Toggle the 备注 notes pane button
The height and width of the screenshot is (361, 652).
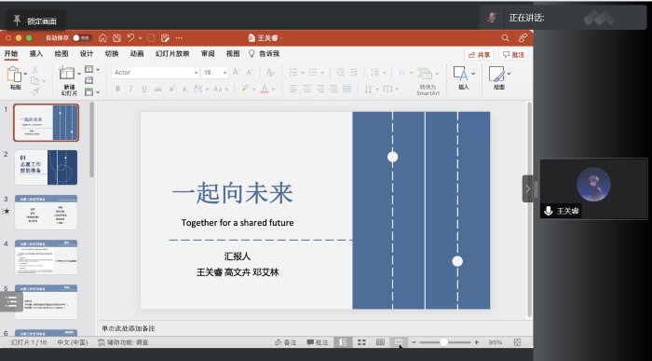[286, 342]
